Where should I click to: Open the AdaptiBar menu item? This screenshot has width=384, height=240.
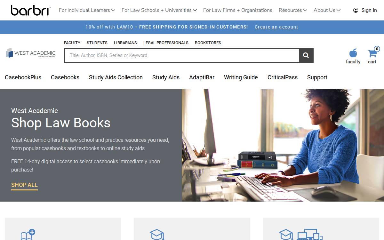point(202,77)
